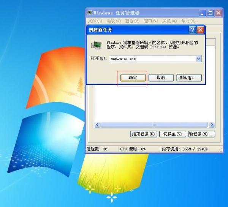Click the help question mark in 创建新任务 dialog
The image size is (228, 207).
[x=192, y=30]
